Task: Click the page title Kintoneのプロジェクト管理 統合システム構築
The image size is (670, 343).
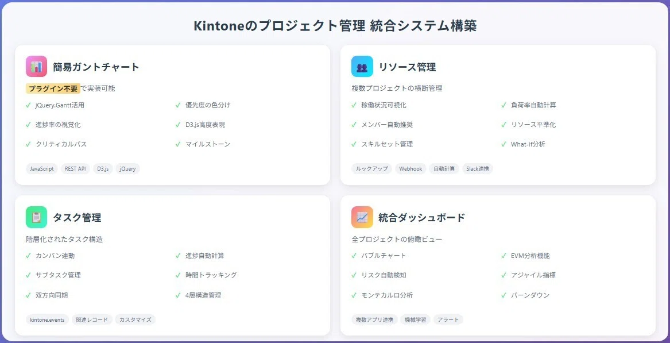Action: pyautogui.click(x=335, y=26)
